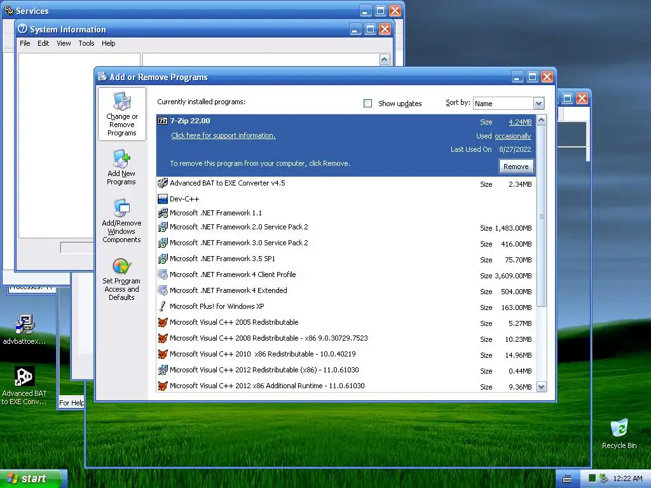Click Visual C++ 2010 x86 Redistributable icon

click(x=163, y=354)
